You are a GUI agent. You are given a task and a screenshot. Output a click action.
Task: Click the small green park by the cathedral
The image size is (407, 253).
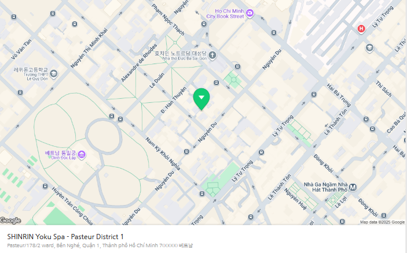click(x=233, y=79)
